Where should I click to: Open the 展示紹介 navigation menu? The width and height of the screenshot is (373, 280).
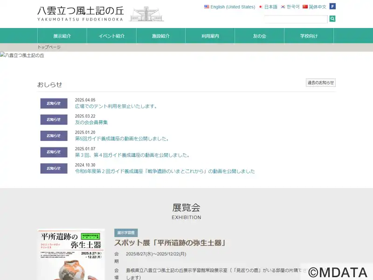(x=62, y=36)
